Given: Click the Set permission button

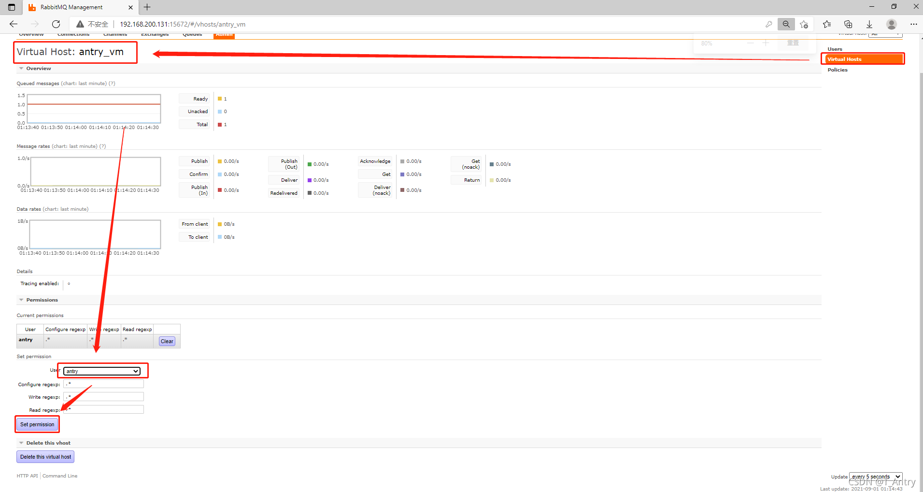Looking at the screenshot, I should coord(37,424).
